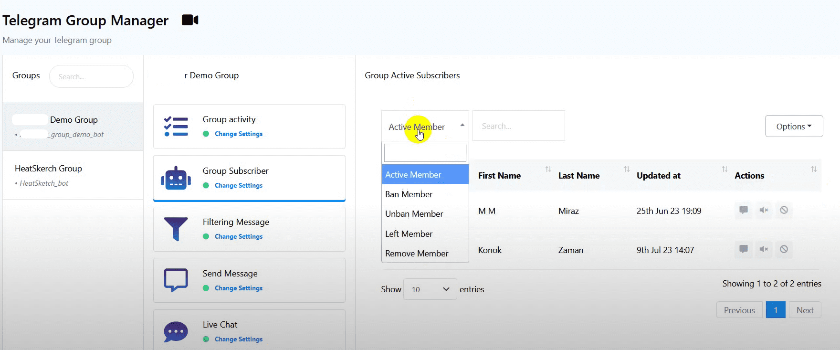Click the Group activity checklist icon
This screenshot has width=840, height=350.
[x=176, y=127]
